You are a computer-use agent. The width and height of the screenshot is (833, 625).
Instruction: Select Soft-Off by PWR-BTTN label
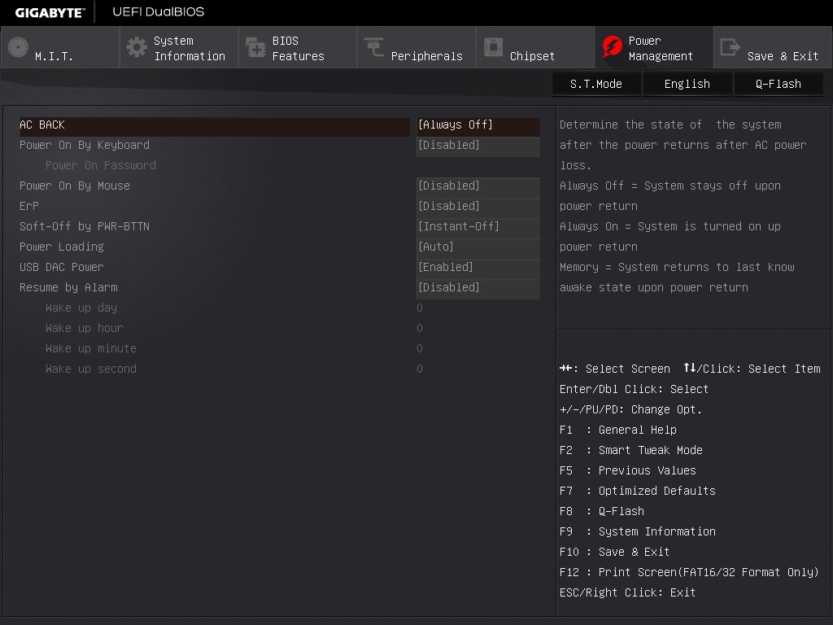[85, 226]
